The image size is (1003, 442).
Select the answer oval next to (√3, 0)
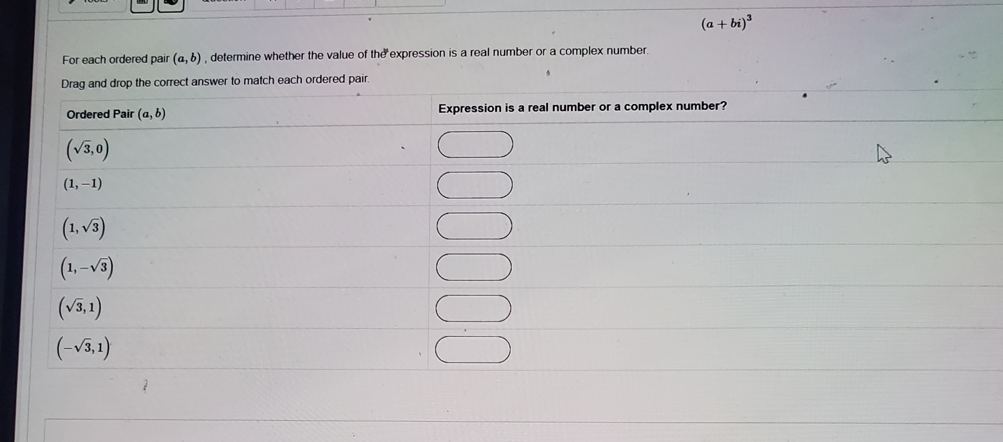[x=474, y=145]
